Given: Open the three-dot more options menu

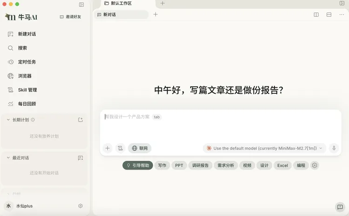Looking at the screenshot, I should click(342, 15).
